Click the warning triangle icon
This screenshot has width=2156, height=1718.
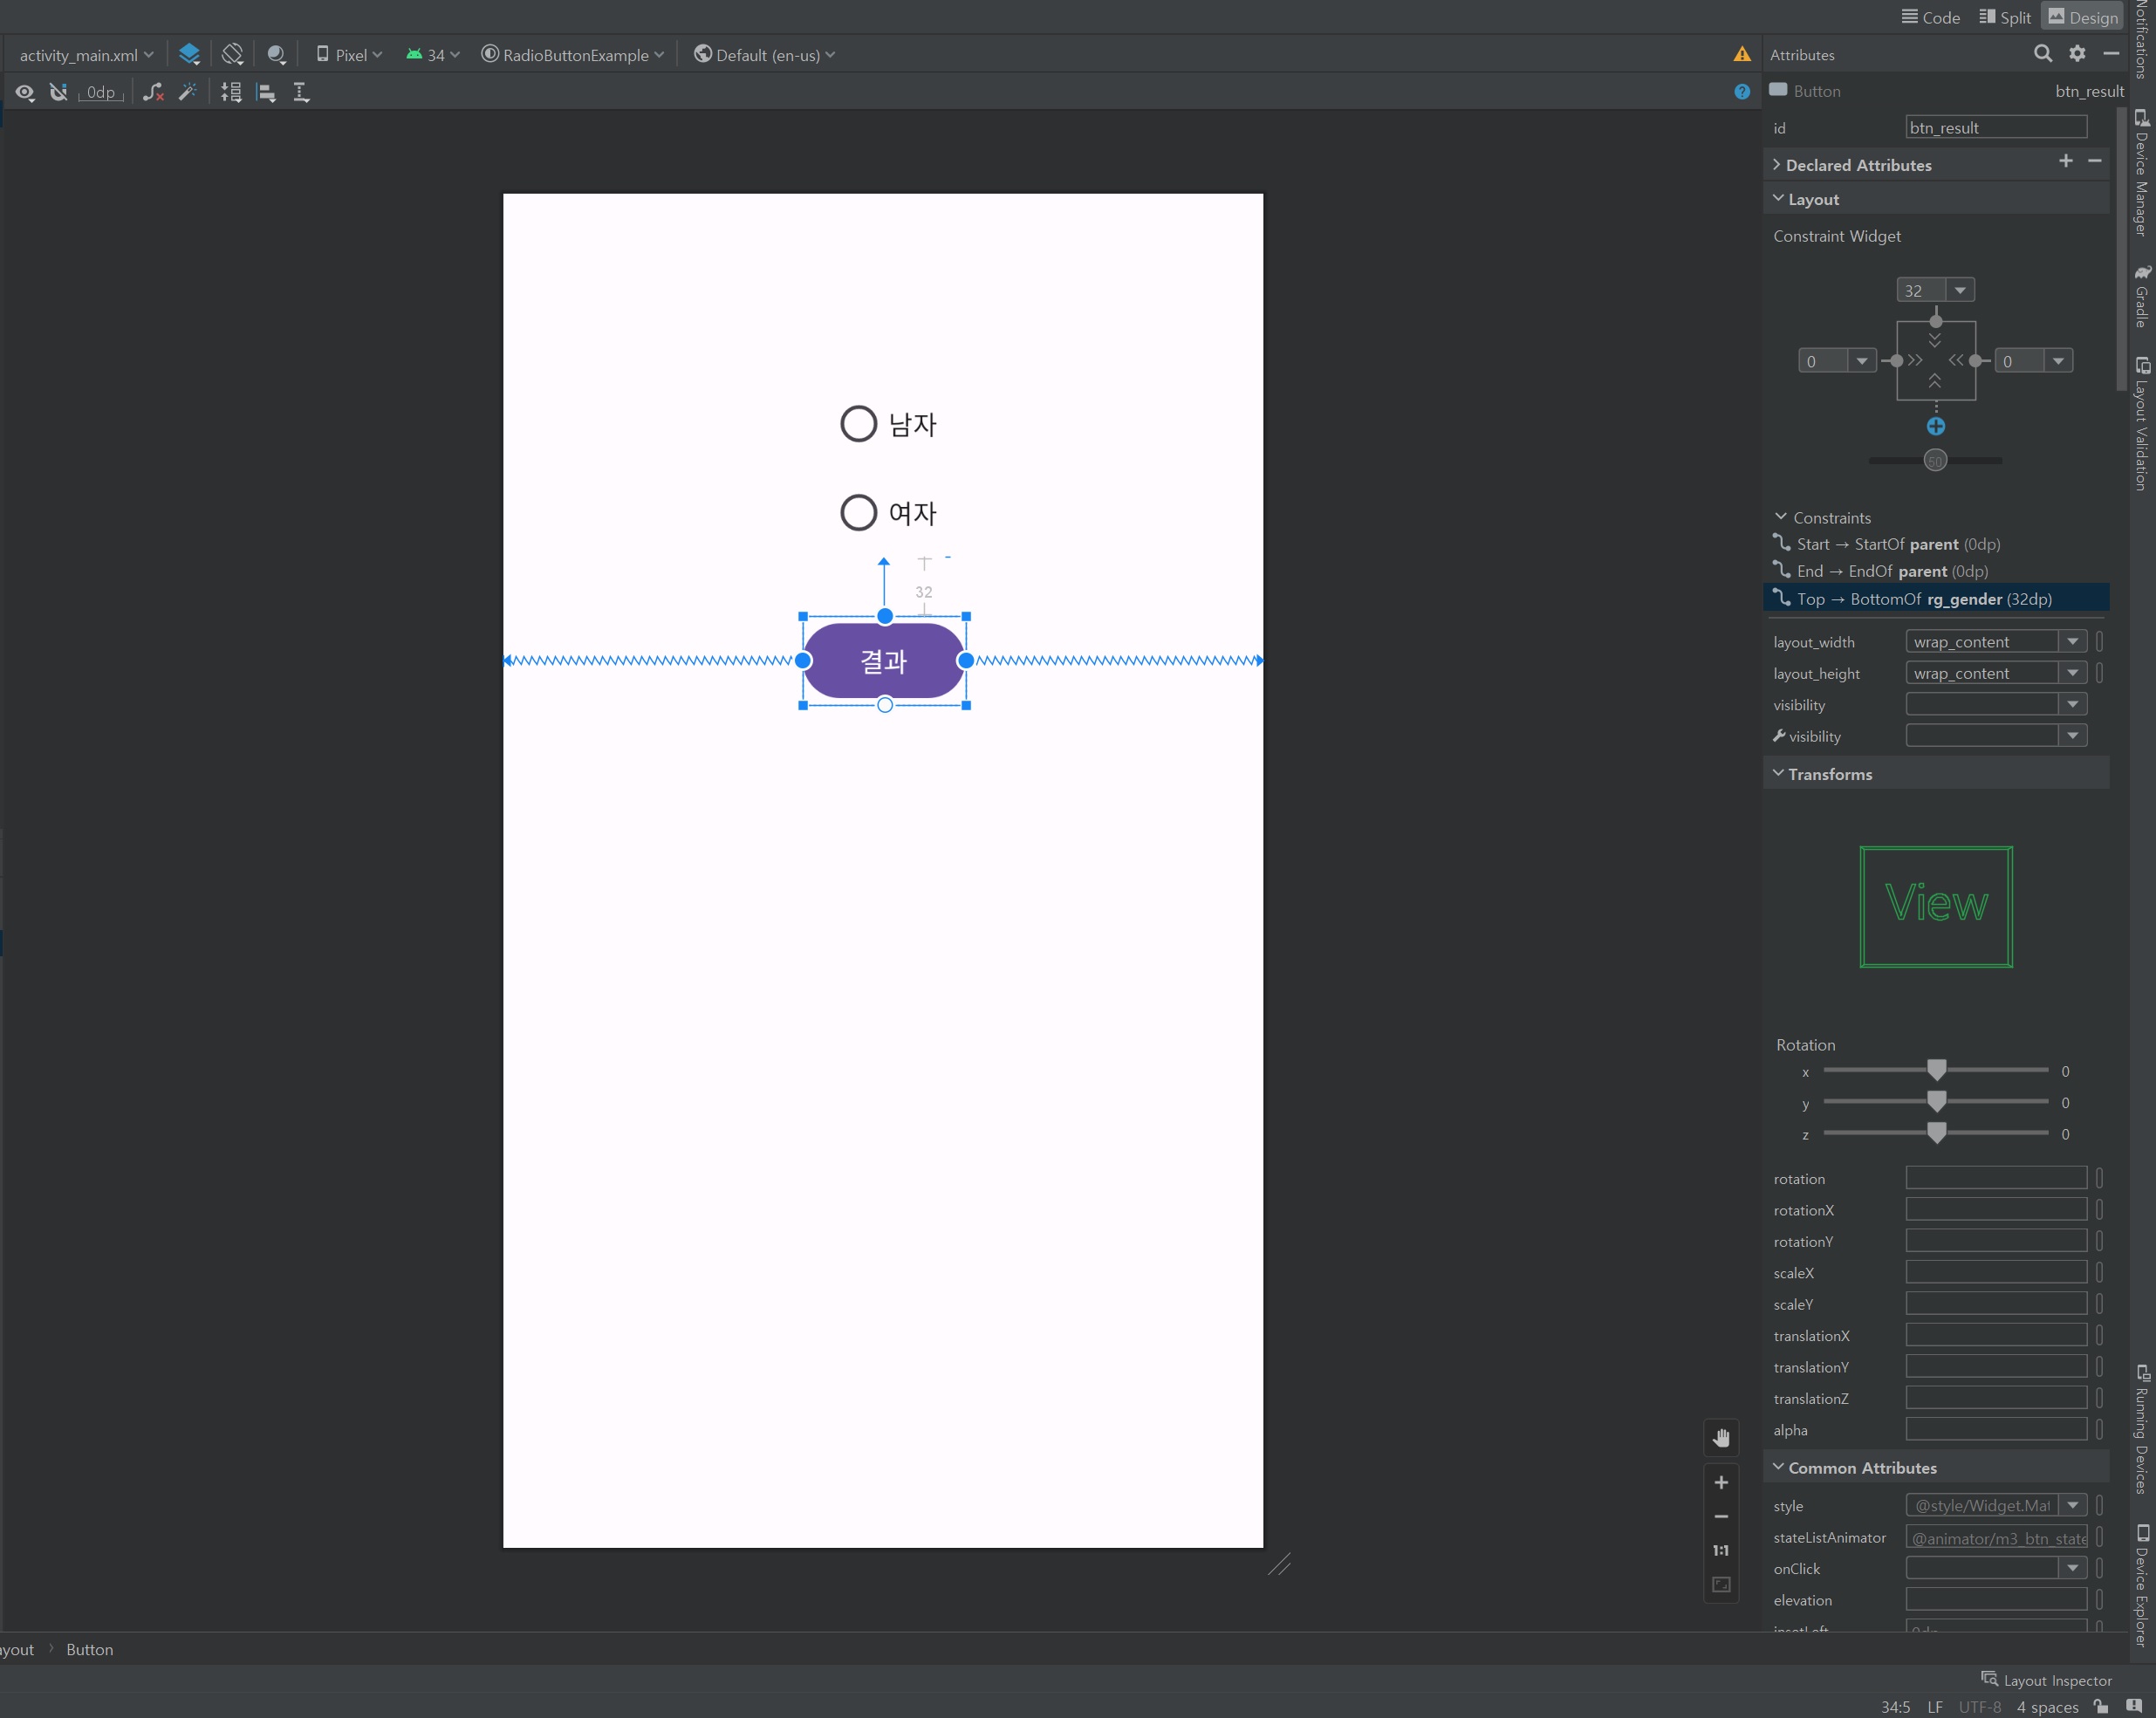[x=1741, y=54]
